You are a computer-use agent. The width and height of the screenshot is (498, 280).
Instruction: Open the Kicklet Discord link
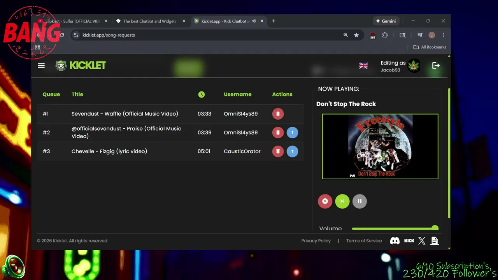(395, 241)
